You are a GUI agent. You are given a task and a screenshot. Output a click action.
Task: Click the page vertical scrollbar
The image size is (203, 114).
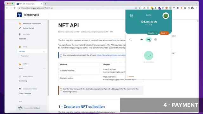point(198,21)
